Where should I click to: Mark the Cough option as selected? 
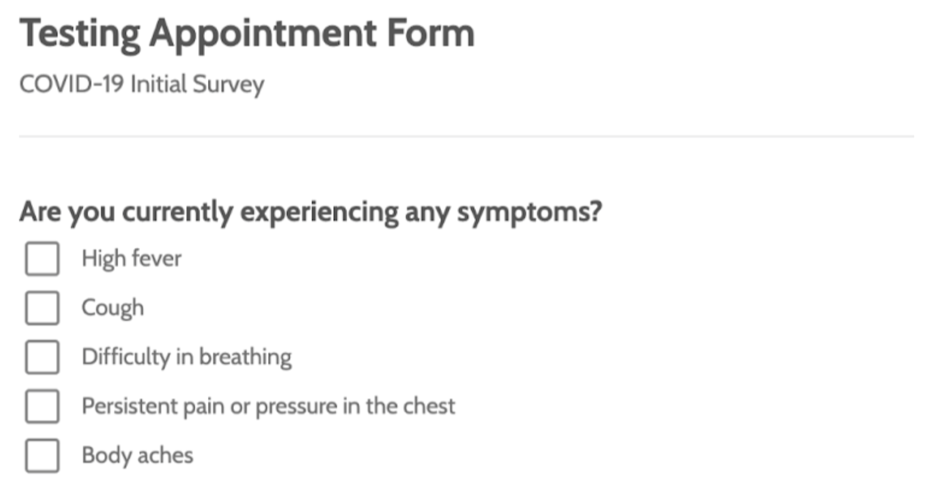[x=41, y=307]
